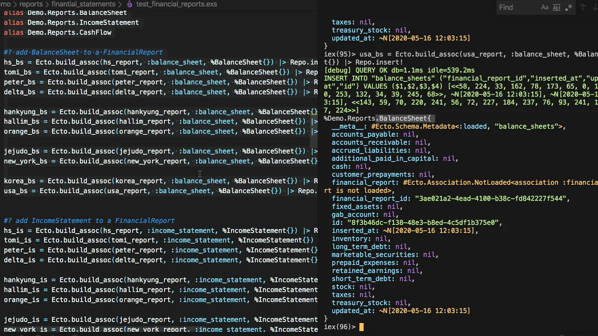Place cursor on the korea_bs assignment line

click(161, 181)
